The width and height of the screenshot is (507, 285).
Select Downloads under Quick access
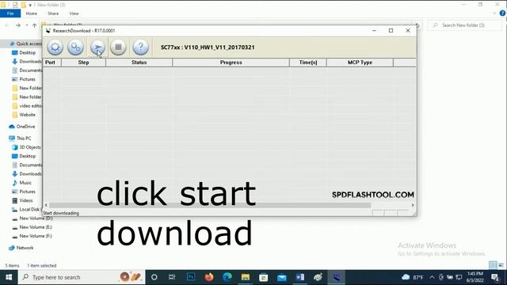(26, 62)
